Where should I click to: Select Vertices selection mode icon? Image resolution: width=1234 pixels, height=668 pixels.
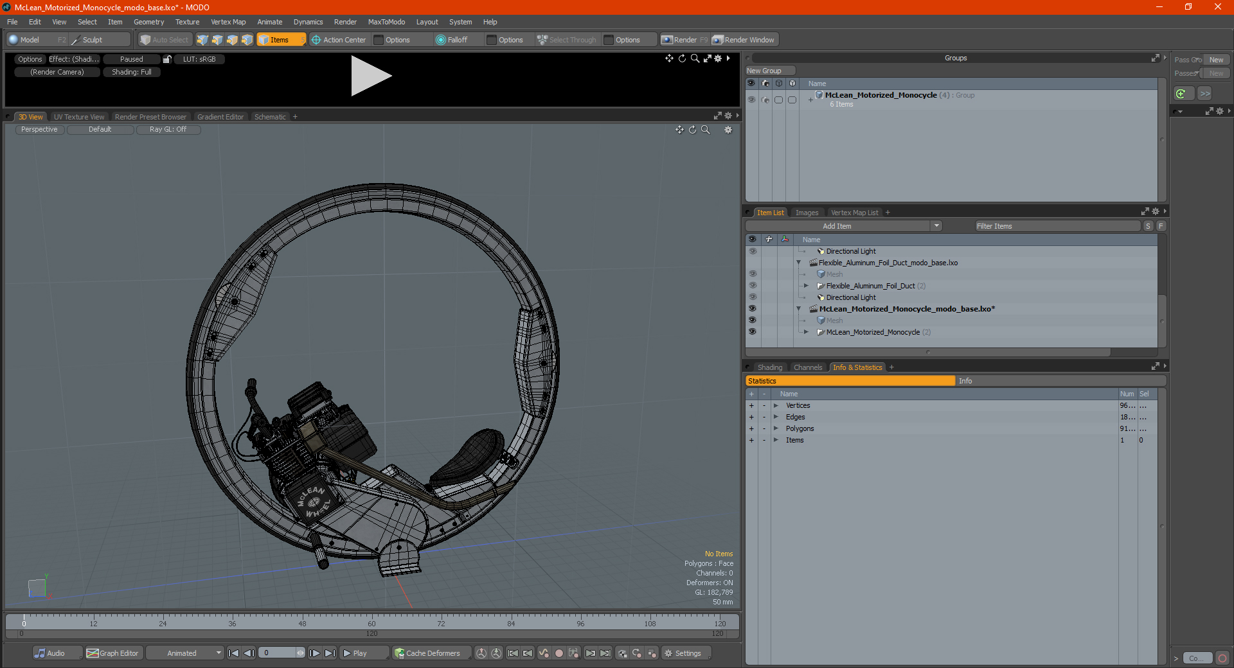[x=202, y=40]
